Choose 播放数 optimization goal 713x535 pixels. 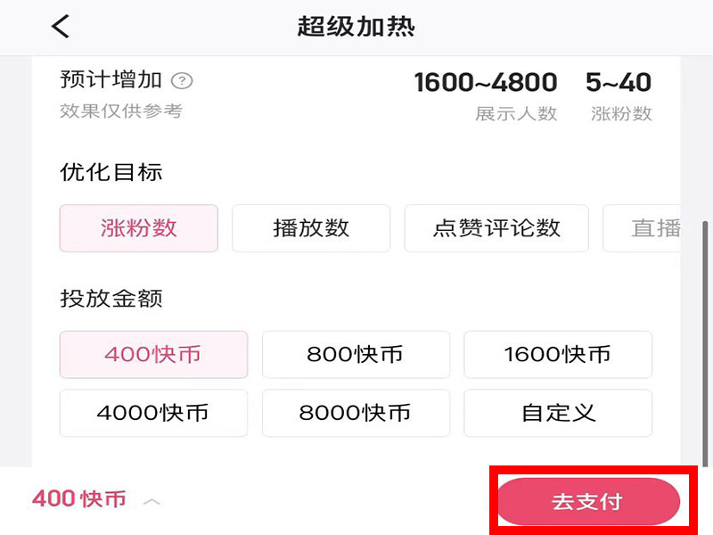click(311, 228)
